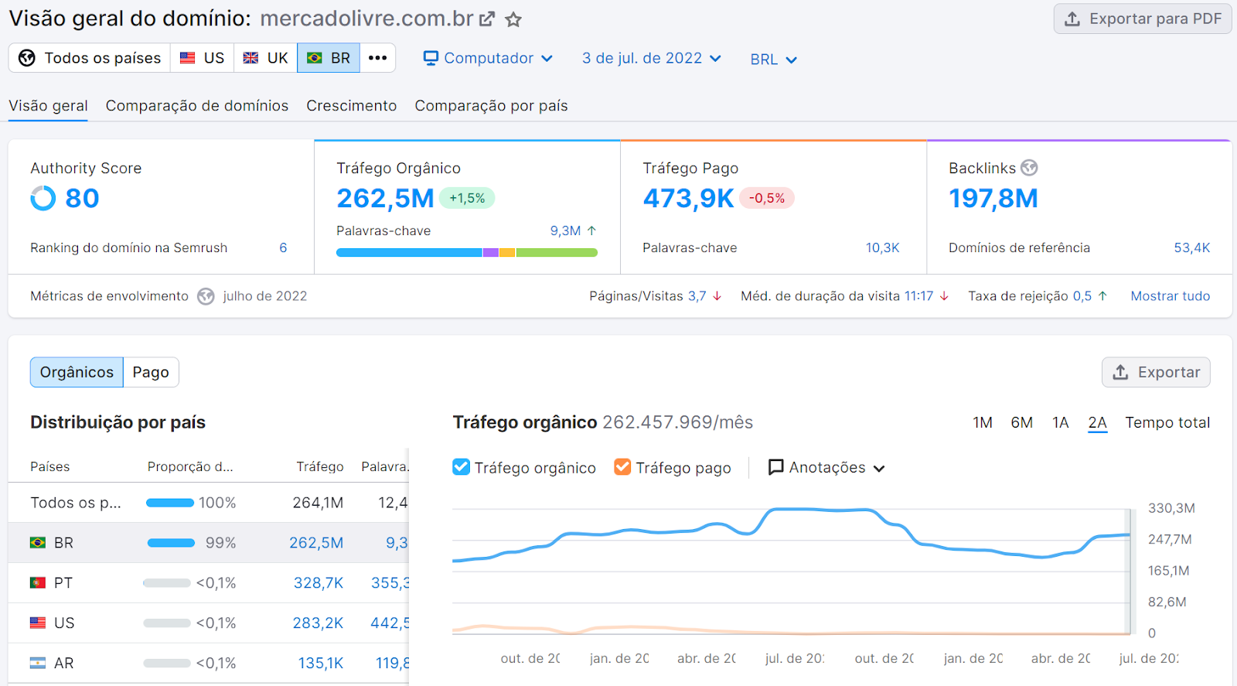
Task: Select 6M time range
Action: pyautogui.click(x=1021, y=422)
